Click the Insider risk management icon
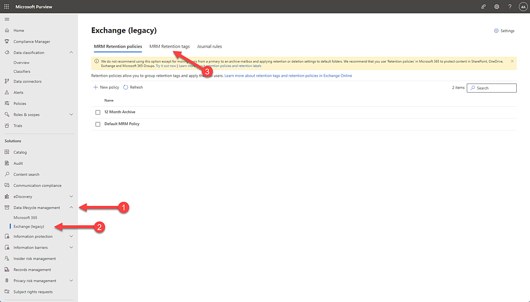 tap(7, 258)
